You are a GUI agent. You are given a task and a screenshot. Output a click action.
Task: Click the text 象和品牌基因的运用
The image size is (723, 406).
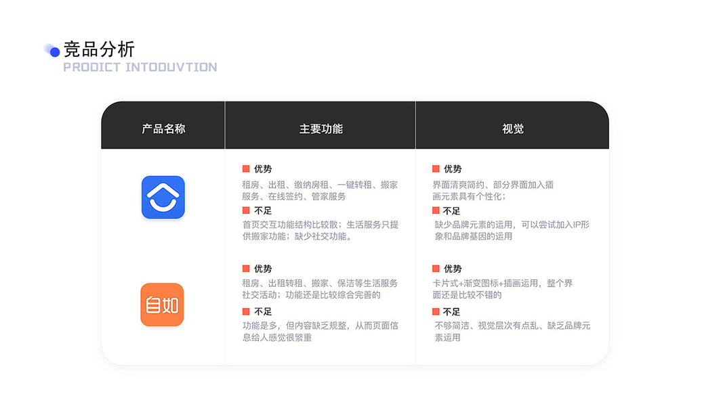click(x=474, y=236)
